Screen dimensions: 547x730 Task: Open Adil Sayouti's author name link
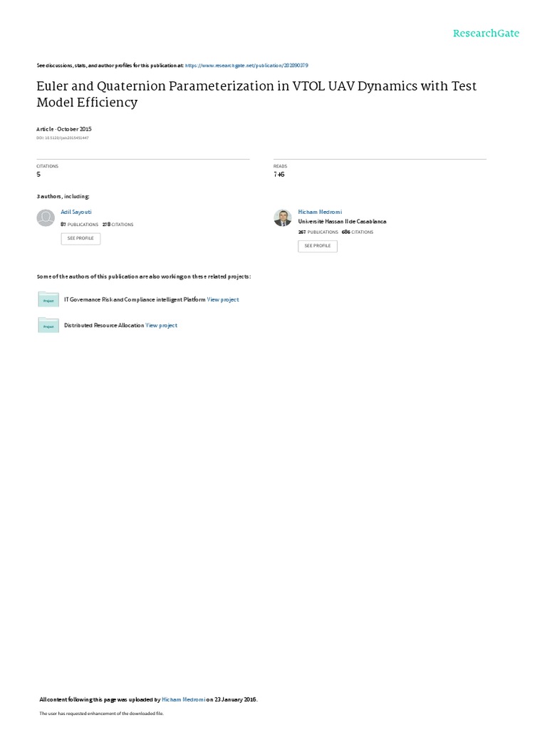[76, 212]
